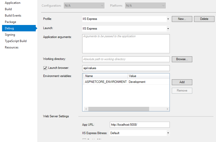Open the Resources tab

(11, 47)
